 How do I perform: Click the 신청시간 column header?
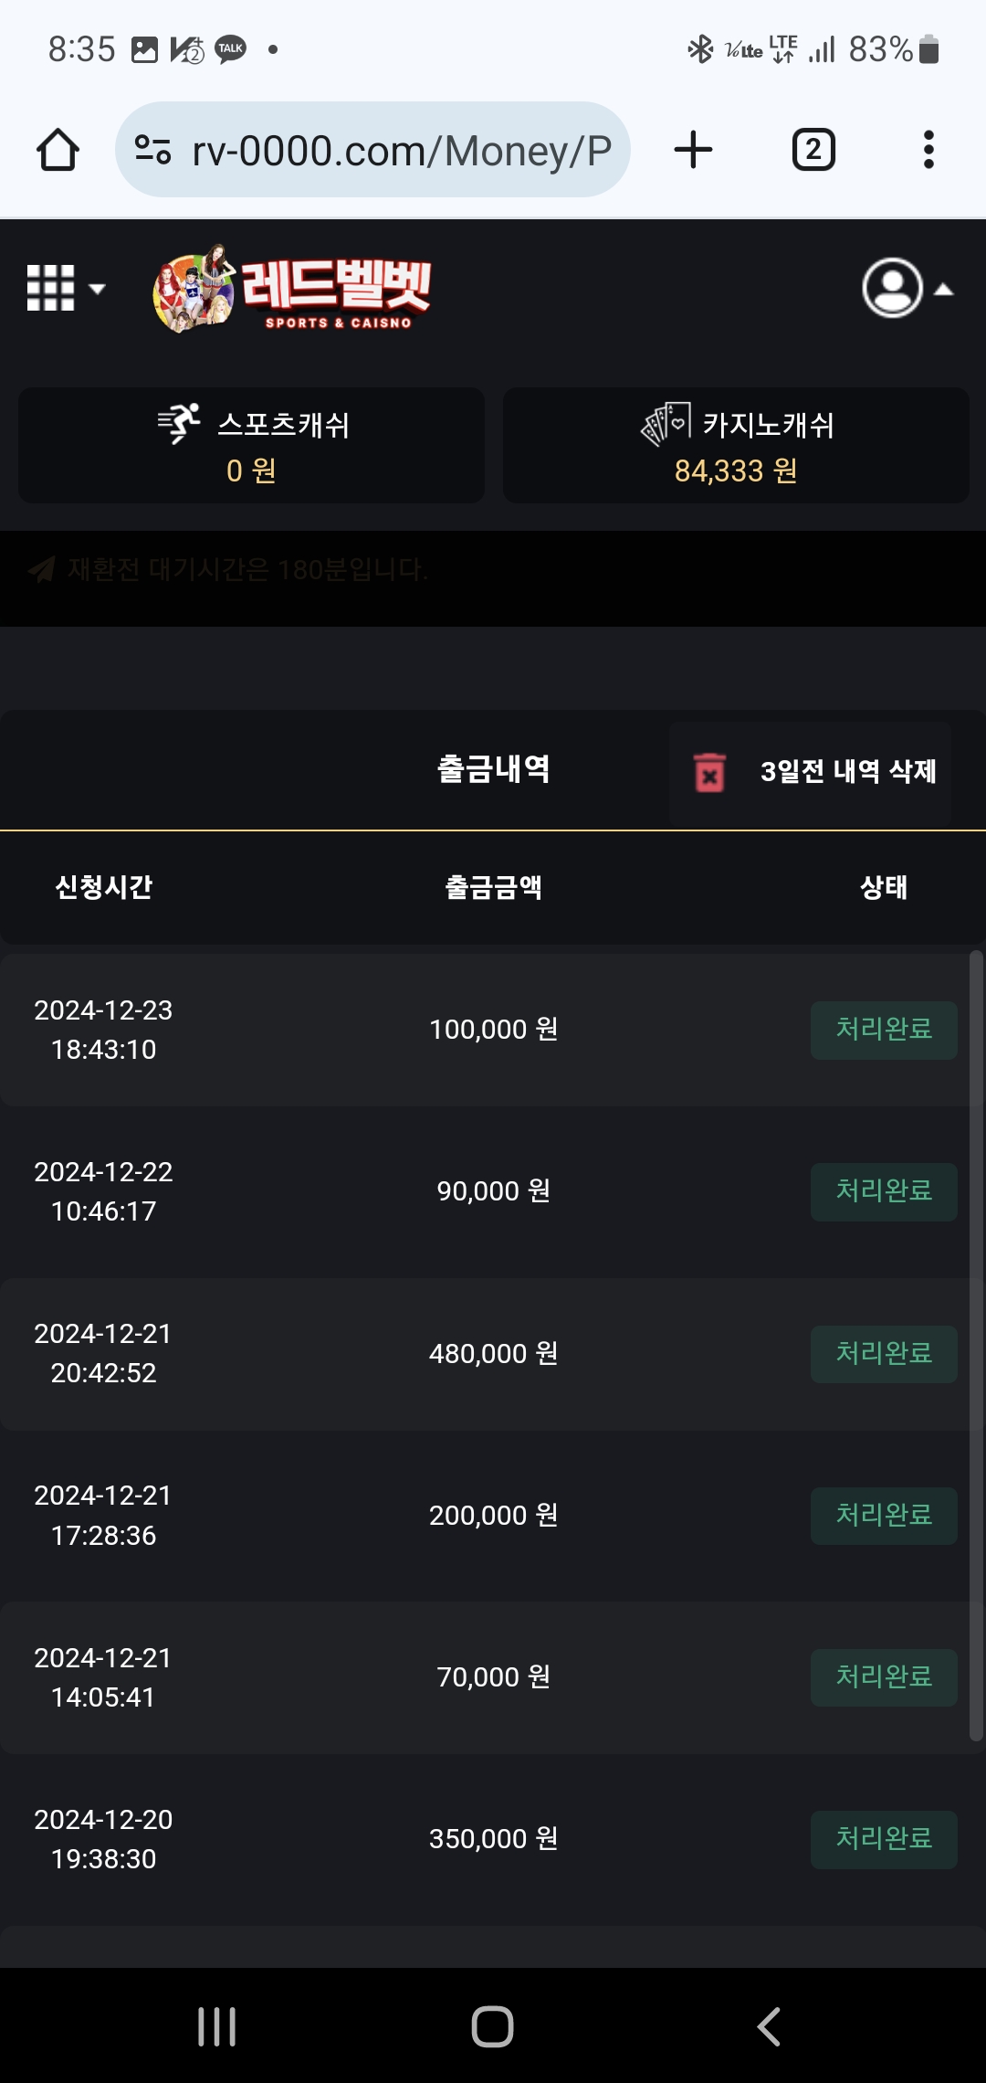[104, 887]
